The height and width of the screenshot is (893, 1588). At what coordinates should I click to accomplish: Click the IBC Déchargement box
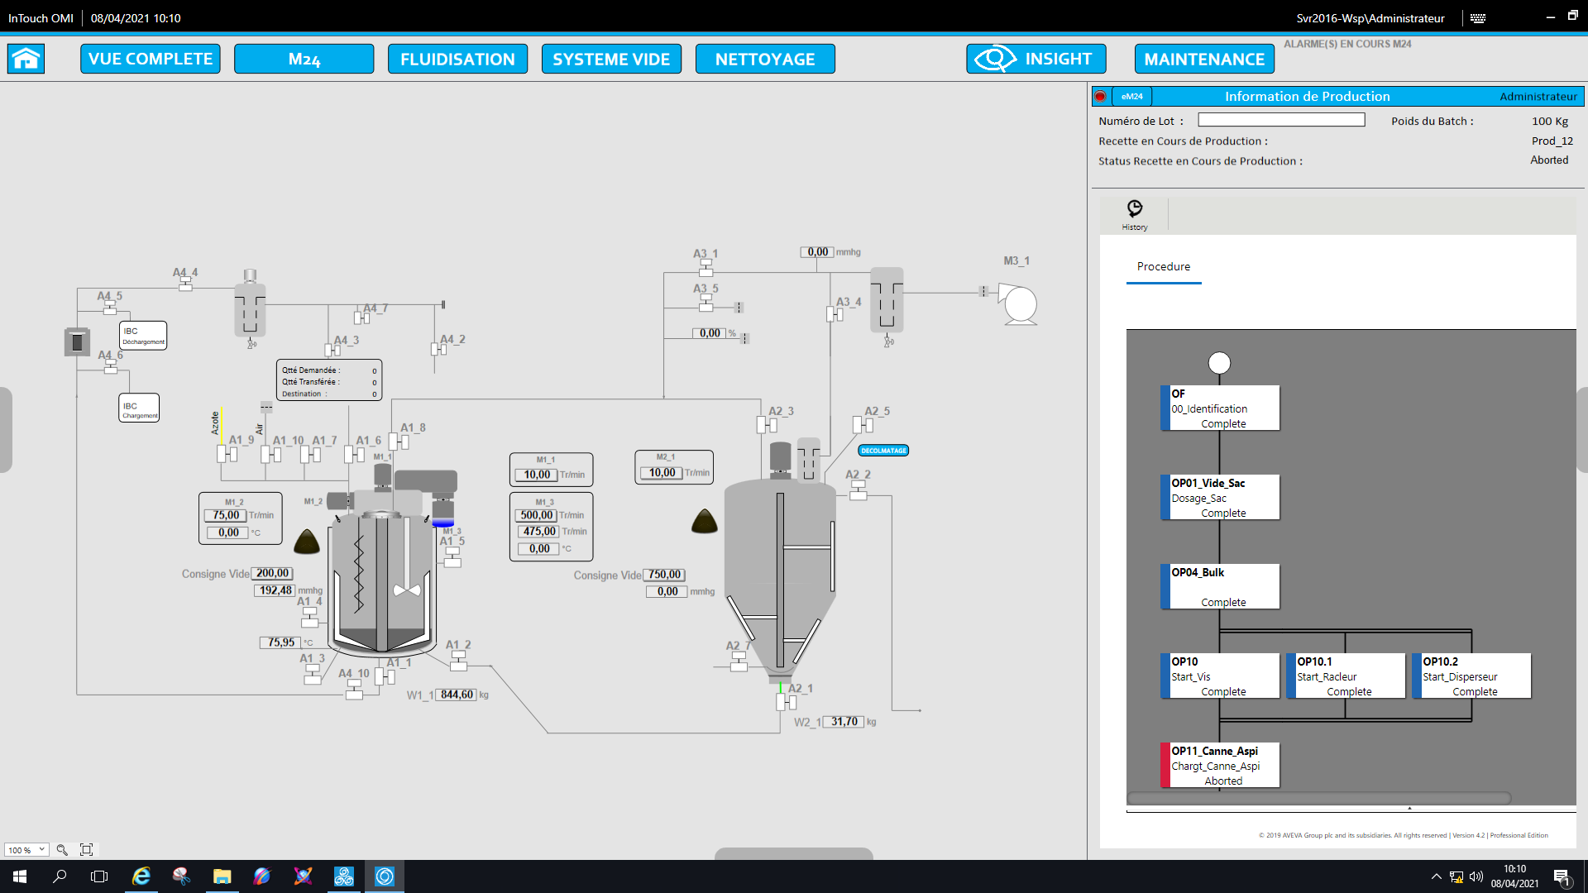143,336
